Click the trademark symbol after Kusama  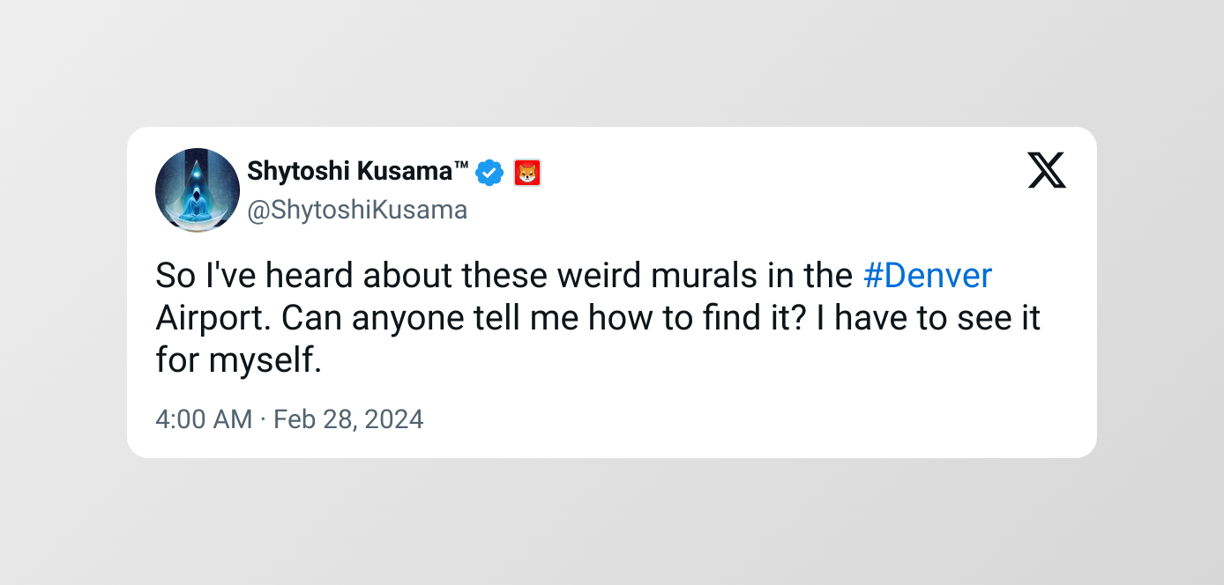[461, 166]
